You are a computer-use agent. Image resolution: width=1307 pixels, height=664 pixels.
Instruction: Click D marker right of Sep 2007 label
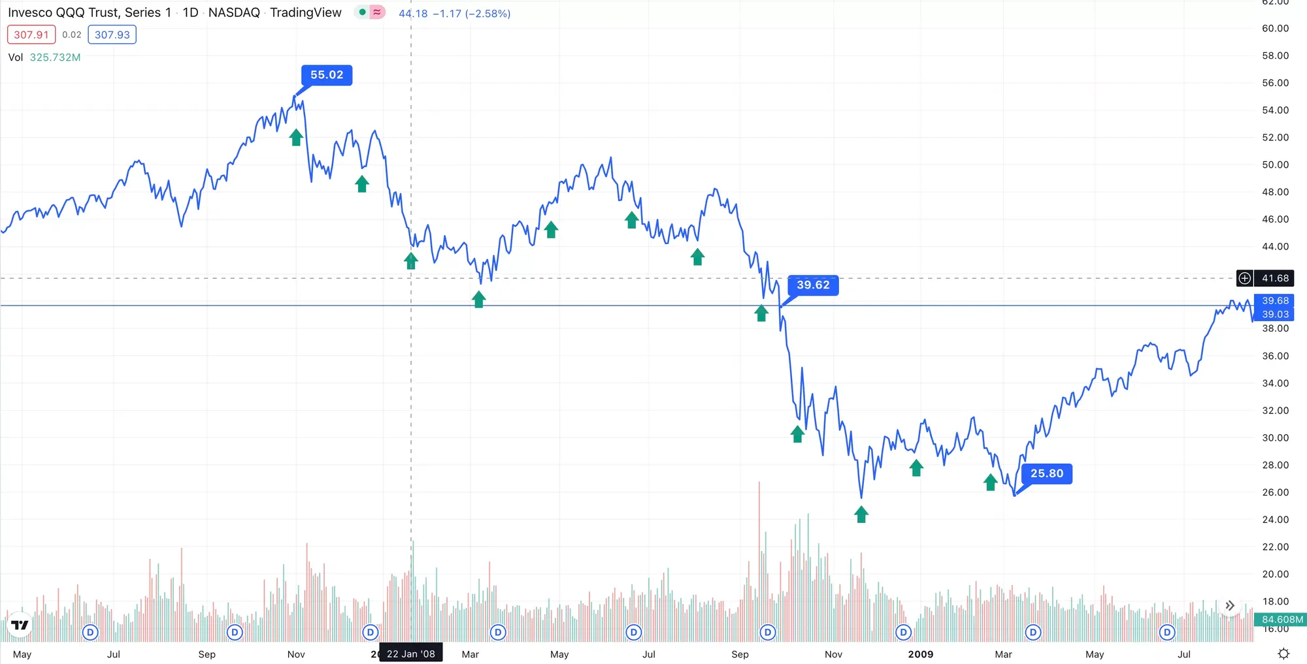pos(235,632)
